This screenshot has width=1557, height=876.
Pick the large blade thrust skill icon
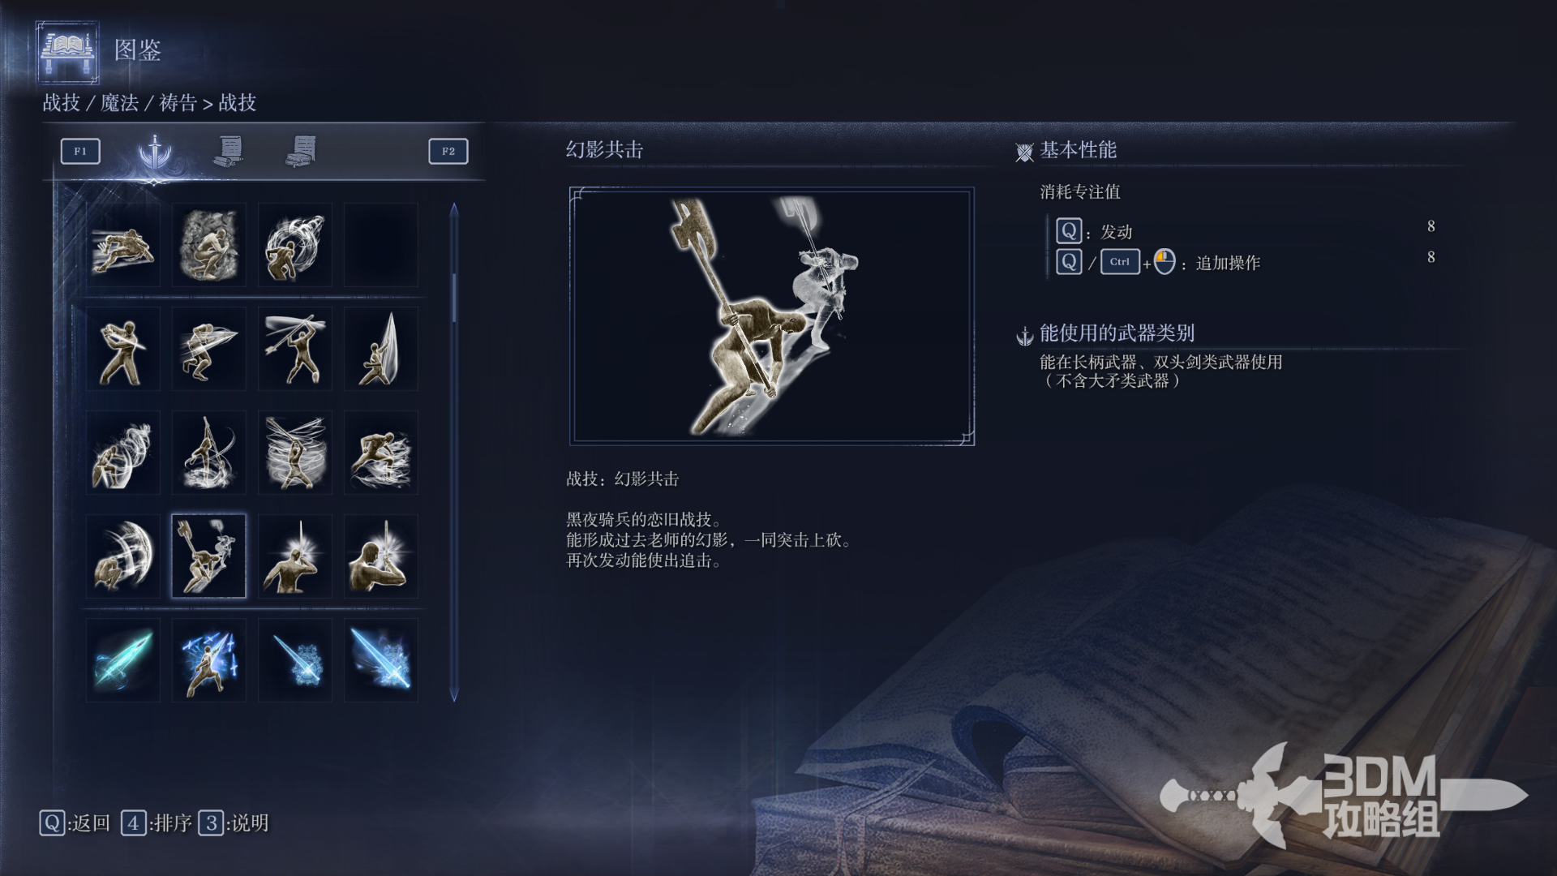click(381, 349)
